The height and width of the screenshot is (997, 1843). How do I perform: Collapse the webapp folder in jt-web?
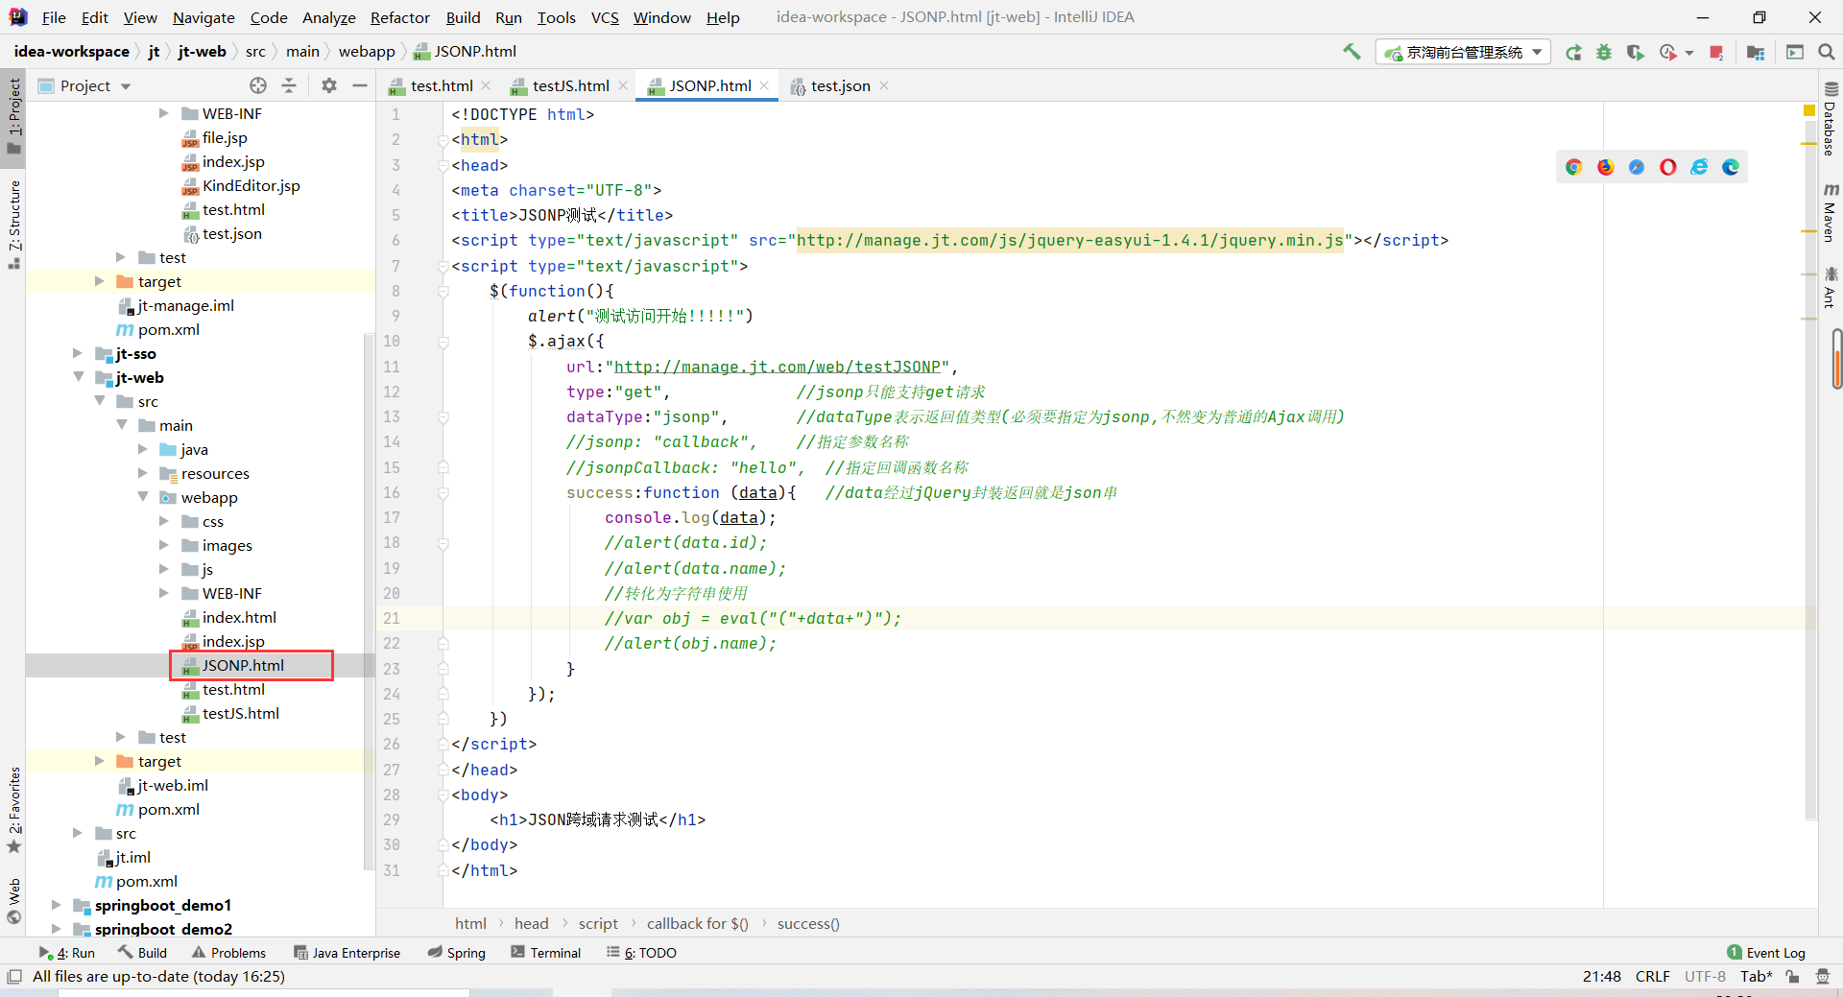tap(143, 497)
